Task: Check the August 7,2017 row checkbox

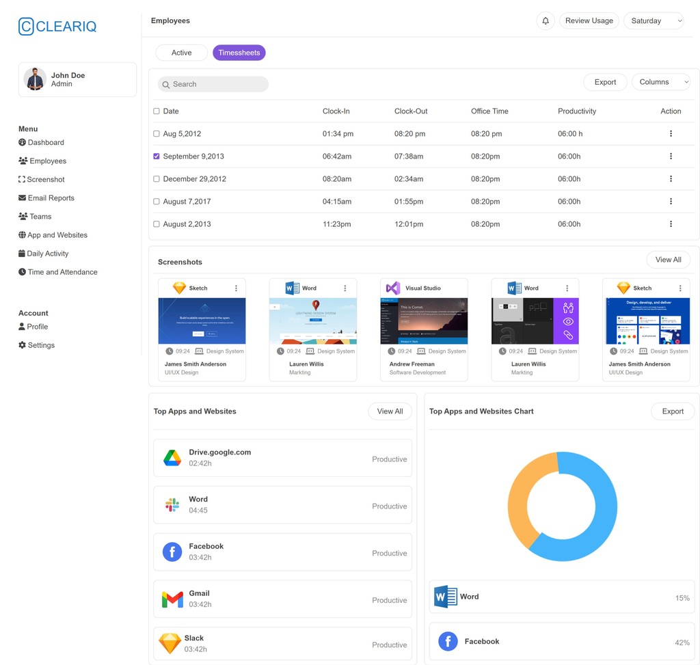Action: point(157,202)
